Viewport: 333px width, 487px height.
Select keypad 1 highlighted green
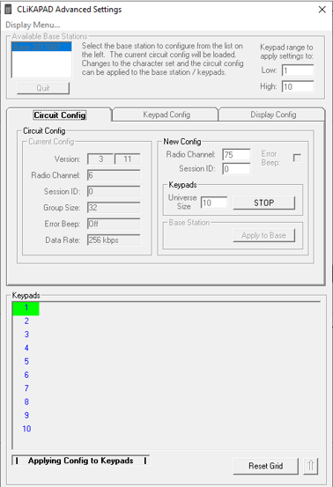(26, 308)
